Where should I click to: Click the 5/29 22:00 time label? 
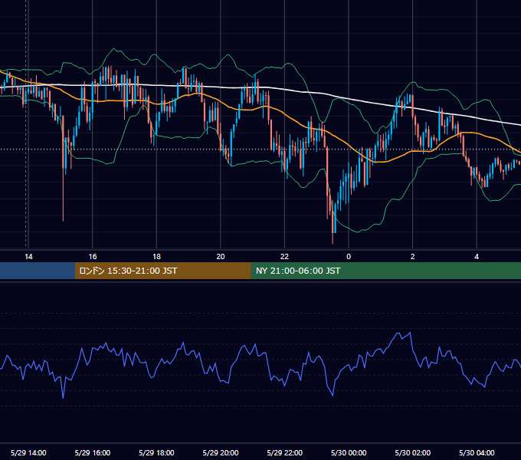coord(285,452)
